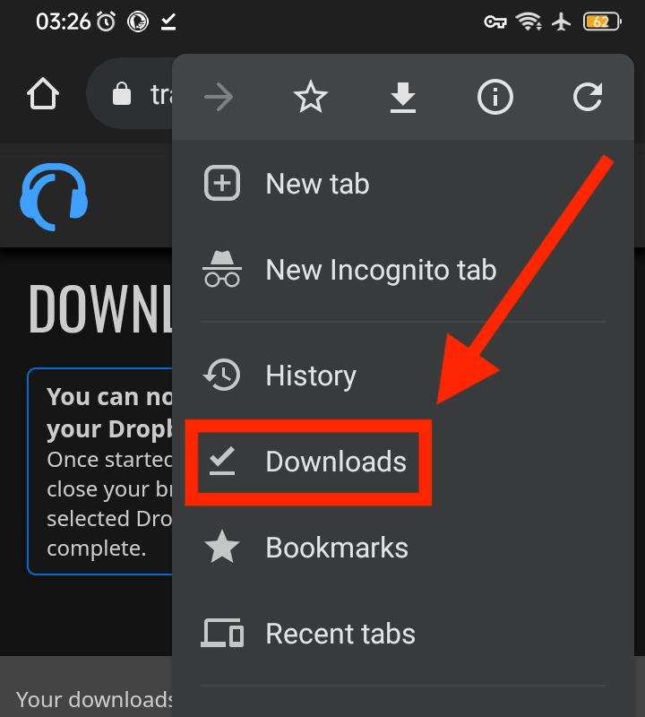Open a New tab from menu
645x717 pixels.
pyautogui.click(x=317, y=184)
